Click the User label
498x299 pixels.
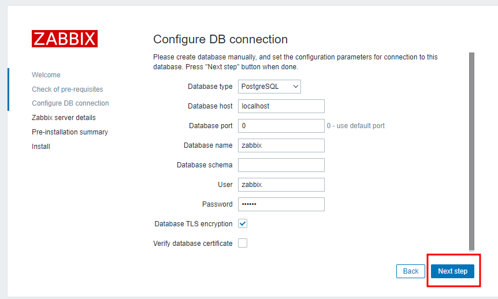click(225, 184)
